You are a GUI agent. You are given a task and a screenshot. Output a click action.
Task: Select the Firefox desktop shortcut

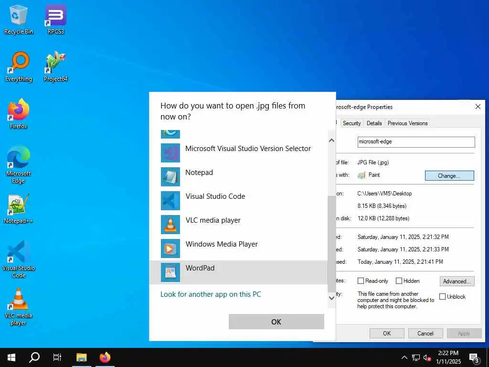tap(19, 114)
